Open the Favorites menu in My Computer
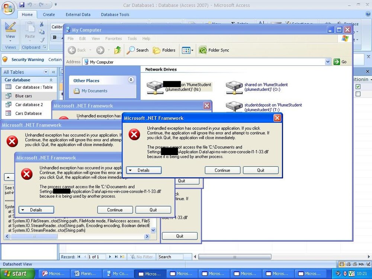Screen dimensions: 372x279 pyautogui.click(x=113, y=38)
